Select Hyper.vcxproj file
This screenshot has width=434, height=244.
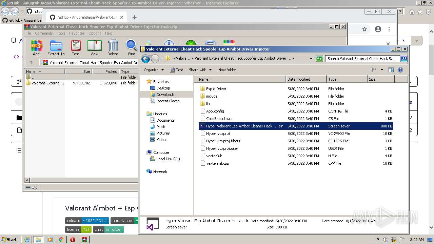pyautogui.click(x=218, y=134)
